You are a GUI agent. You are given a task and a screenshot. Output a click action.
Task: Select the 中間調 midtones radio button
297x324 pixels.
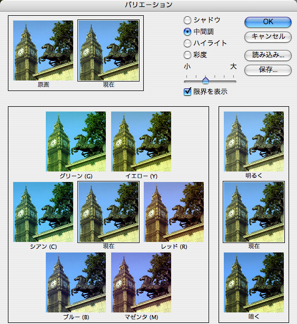click(187, 32)
